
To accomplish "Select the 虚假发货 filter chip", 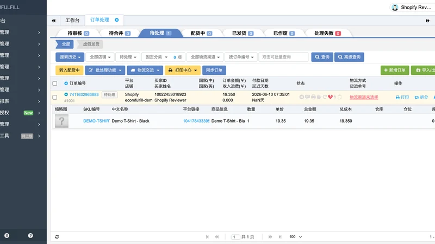I will click(90, 44).
